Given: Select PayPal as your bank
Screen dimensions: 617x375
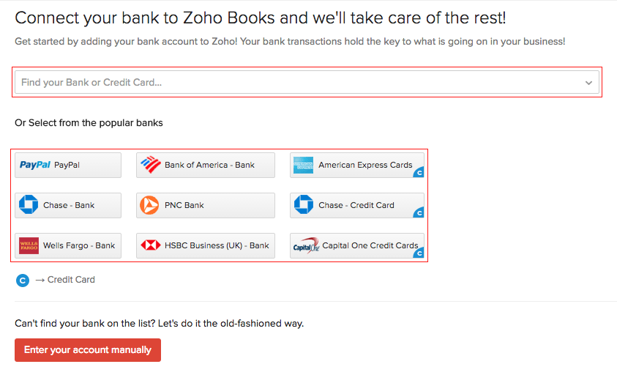Looking at the screenshot, I should (x=67, y=166).
